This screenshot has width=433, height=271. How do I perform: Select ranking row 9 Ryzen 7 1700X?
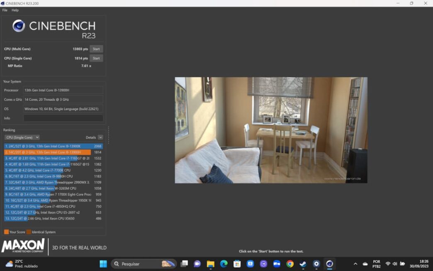pos(54,195)
